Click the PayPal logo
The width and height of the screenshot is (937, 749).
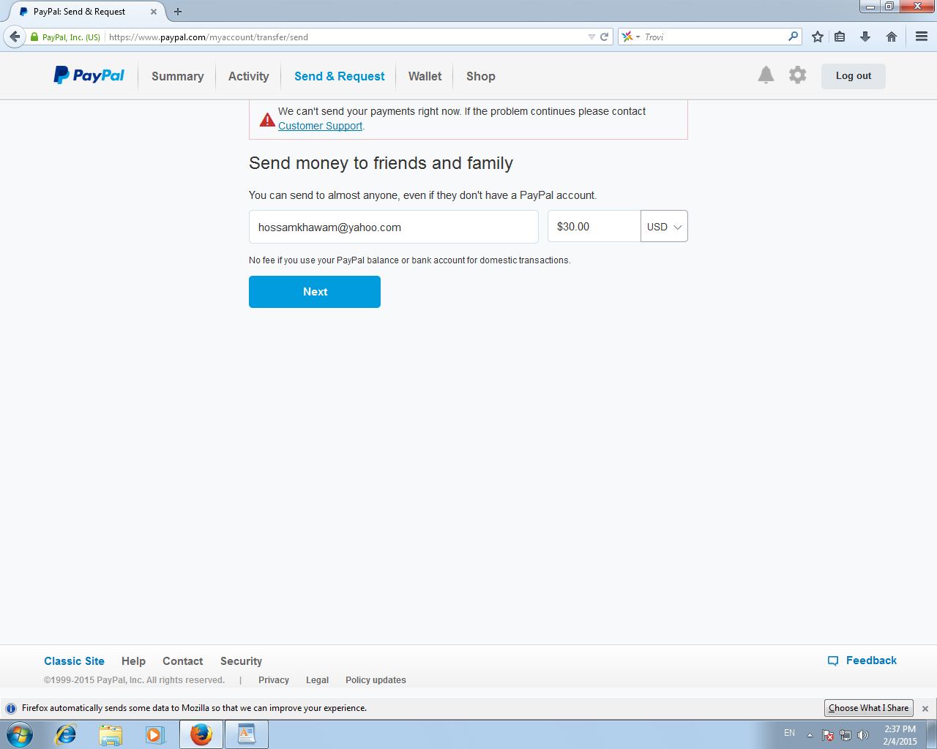89,75
